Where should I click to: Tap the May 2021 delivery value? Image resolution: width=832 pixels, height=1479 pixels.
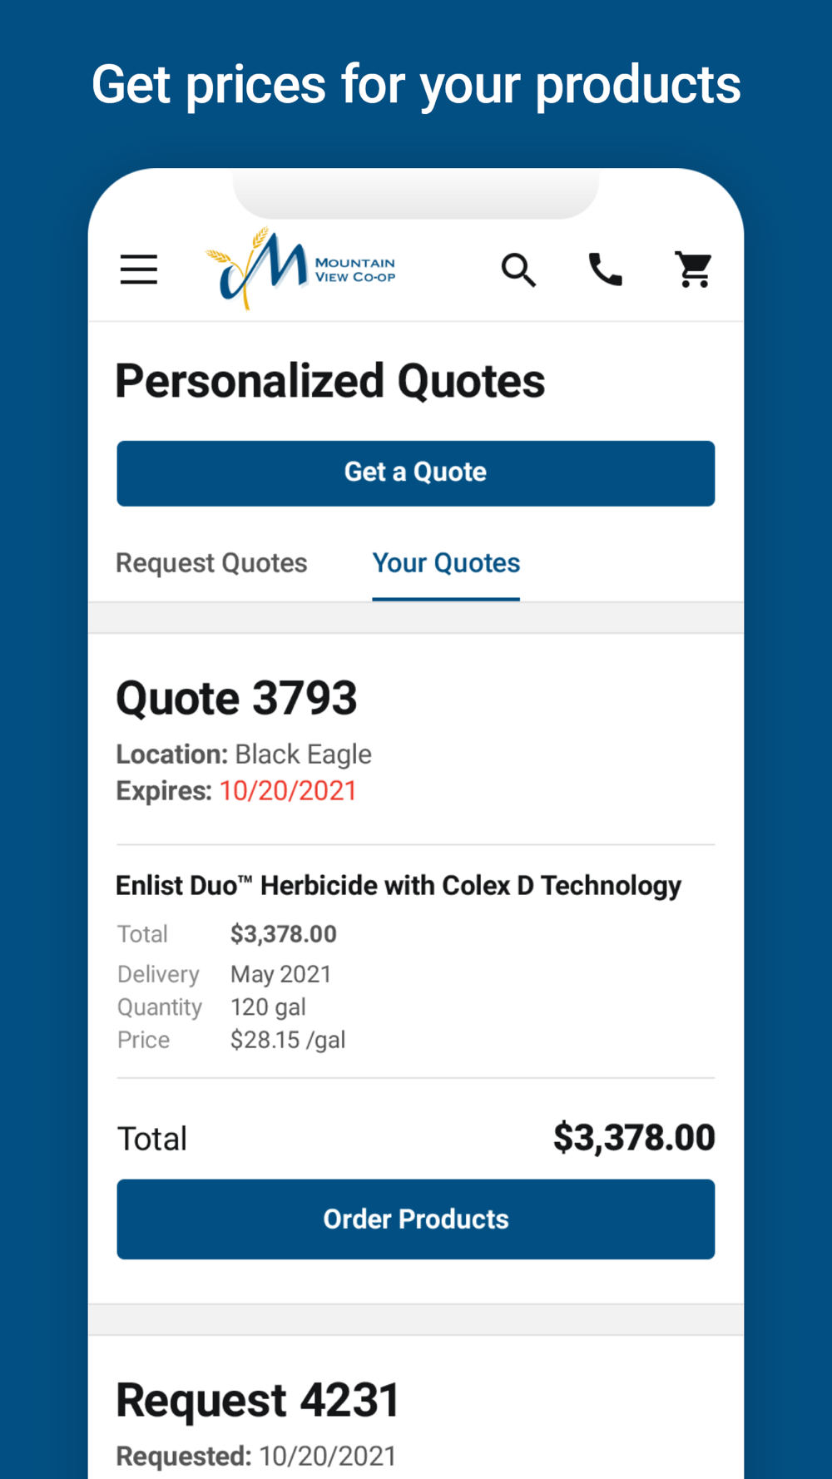coord(281,974)
